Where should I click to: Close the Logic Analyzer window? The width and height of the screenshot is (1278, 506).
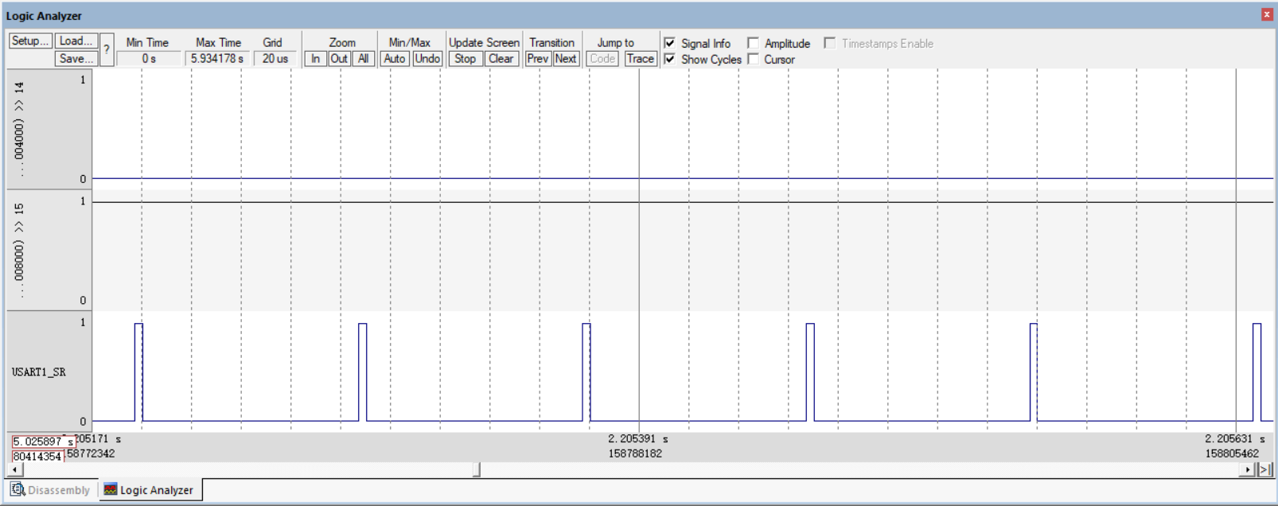(1267, 14)
